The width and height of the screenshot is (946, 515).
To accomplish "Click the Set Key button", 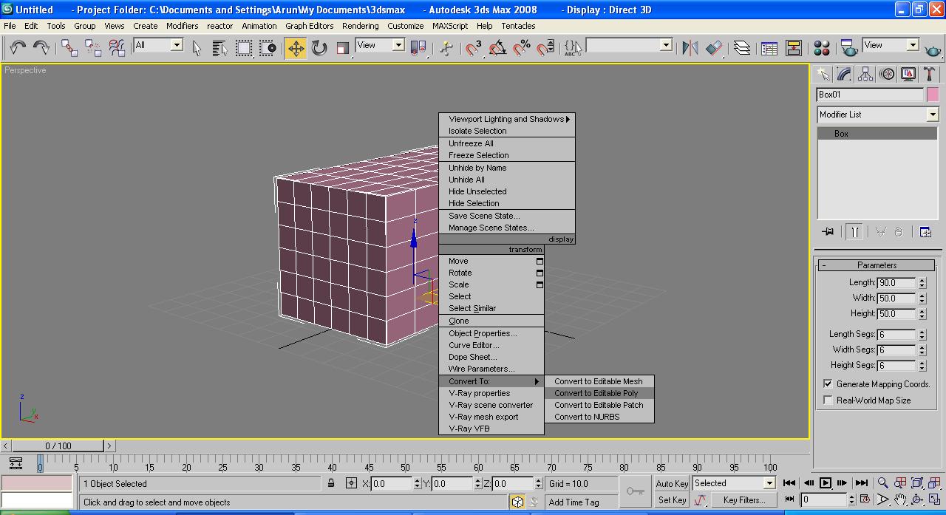I will tap(672, 500).
